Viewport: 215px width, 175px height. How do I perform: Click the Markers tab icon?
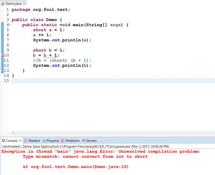tap(26, 141)
